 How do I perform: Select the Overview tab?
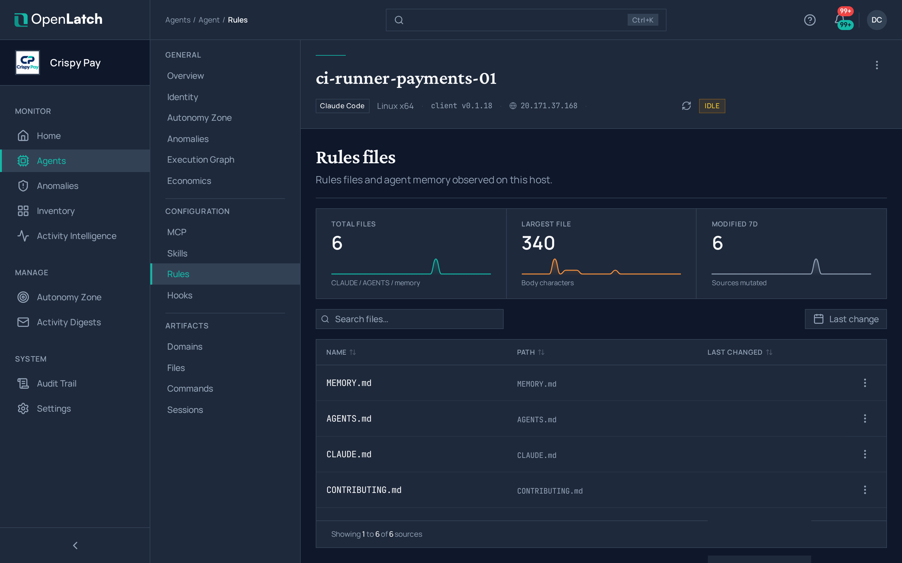tap(225, 76)
